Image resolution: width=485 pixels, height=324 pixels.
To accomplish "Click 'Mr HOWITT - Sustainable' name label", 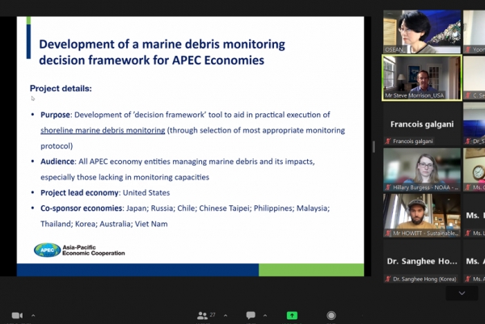I will coord(425,234).
